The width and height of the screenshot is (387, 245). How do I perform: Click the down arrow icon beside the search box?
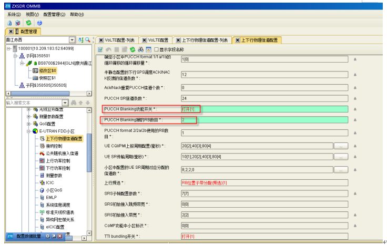tap(88, 103)
